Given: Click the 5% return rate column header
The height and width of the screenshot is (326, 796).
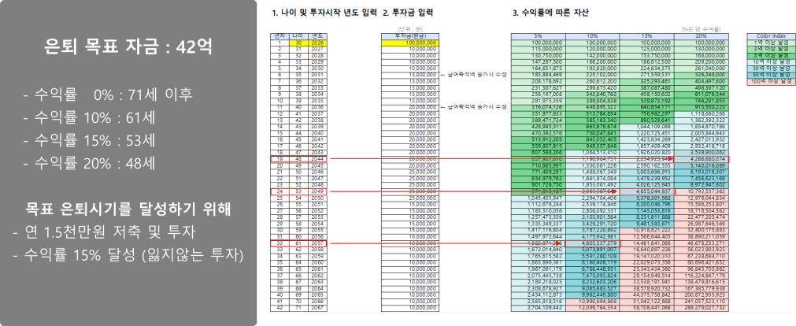Looking at the screenshot, I should coord(537,36).
